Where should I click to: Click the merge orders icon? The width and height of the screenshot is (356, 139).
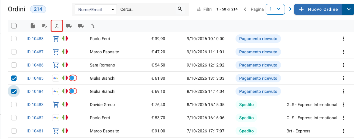point(57,26)
